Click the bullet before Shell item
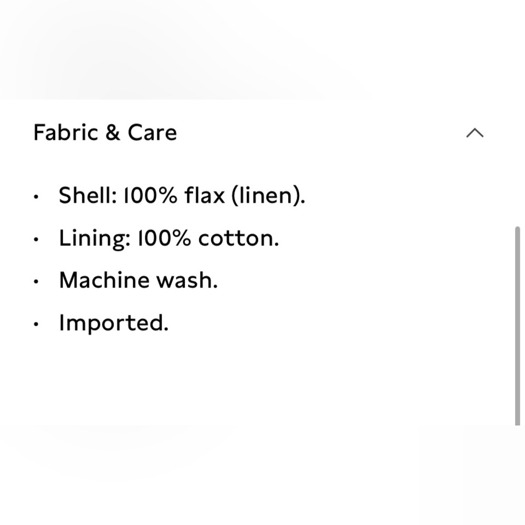This screenshot has height=525, width=525. coord(36,197)
